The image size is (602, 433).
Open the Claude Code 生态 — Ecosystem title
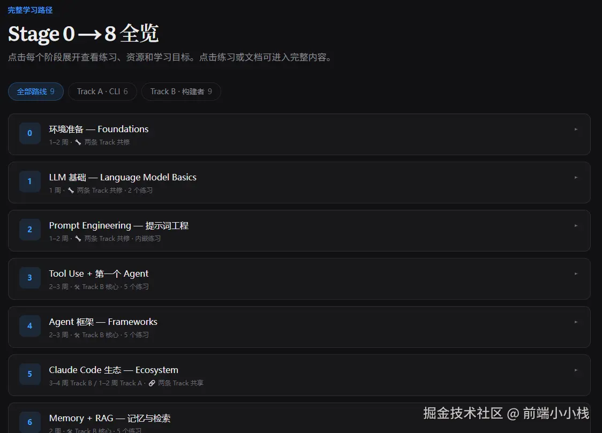click(x=114, y=370)
